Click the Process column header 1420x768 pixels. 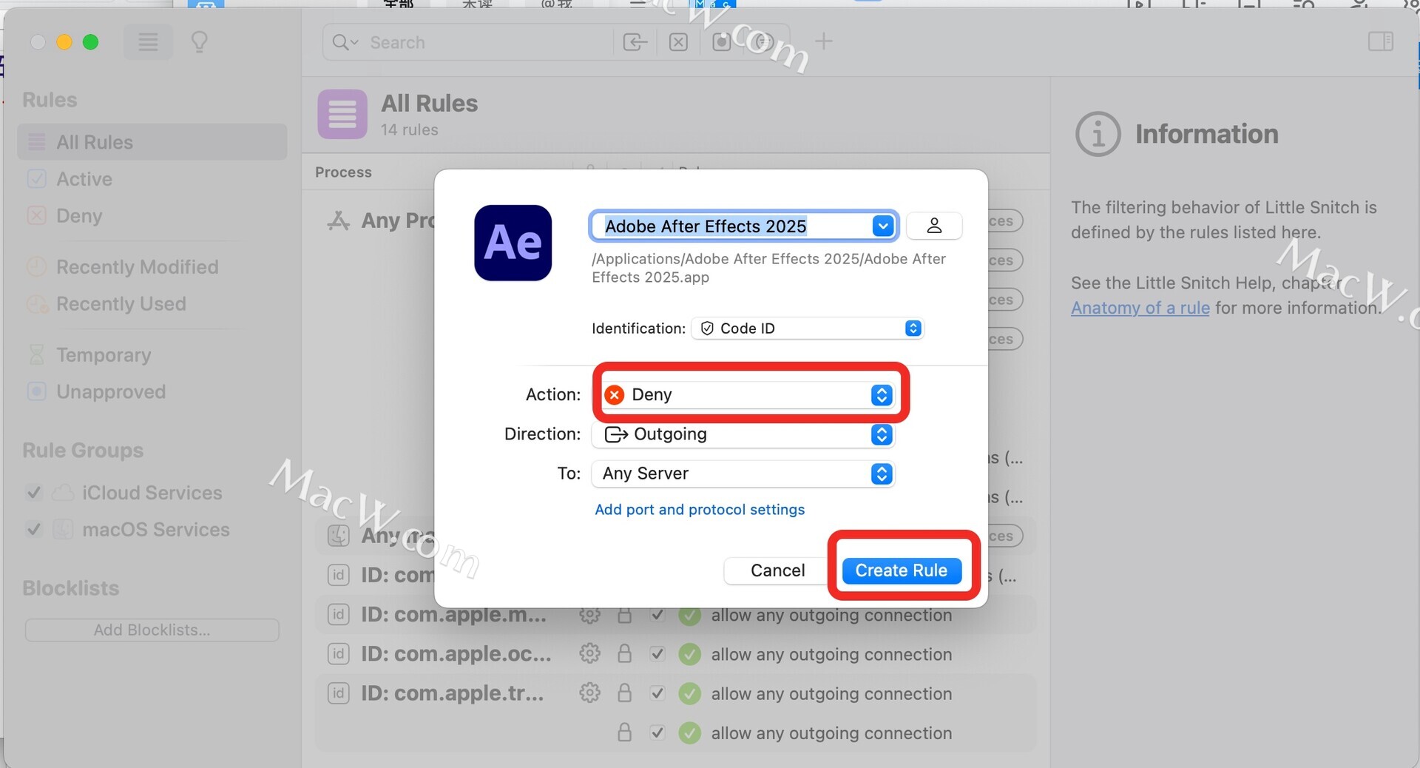343,172
